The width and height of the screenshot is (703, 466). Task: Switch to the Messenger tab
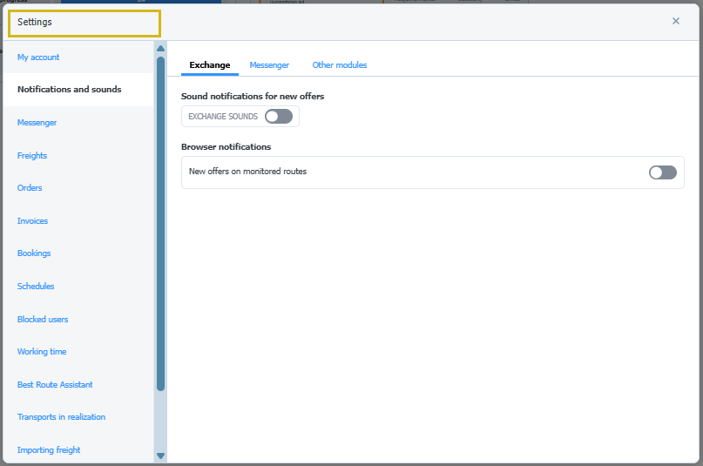269,65
